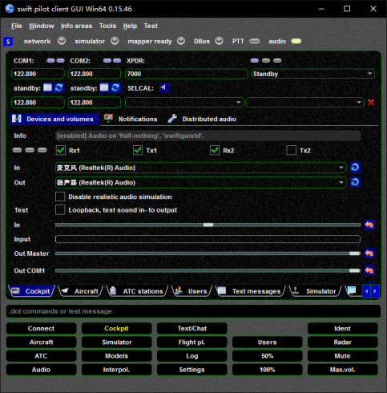Enable the Tx2 checkbox

point(292,150)
